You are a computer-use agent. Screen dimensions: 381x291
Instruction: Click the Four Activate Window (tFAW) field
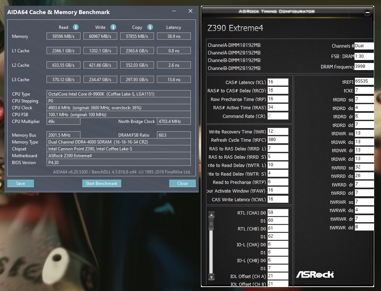(278, 190)
